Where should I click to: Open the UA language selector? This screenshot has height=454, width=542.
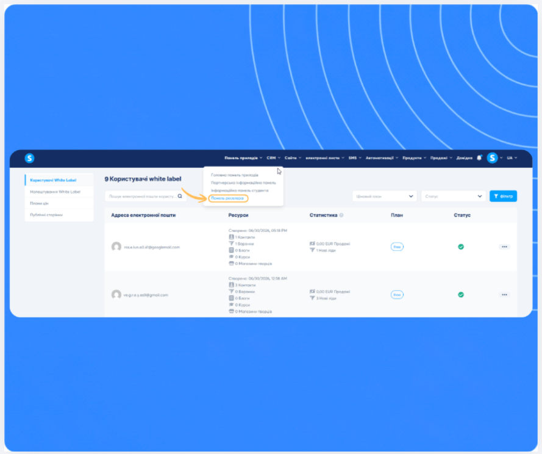pos(512,158)
